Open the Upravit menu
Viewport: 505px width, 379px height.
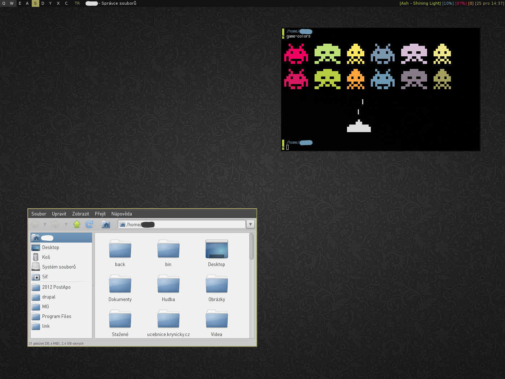59,214
